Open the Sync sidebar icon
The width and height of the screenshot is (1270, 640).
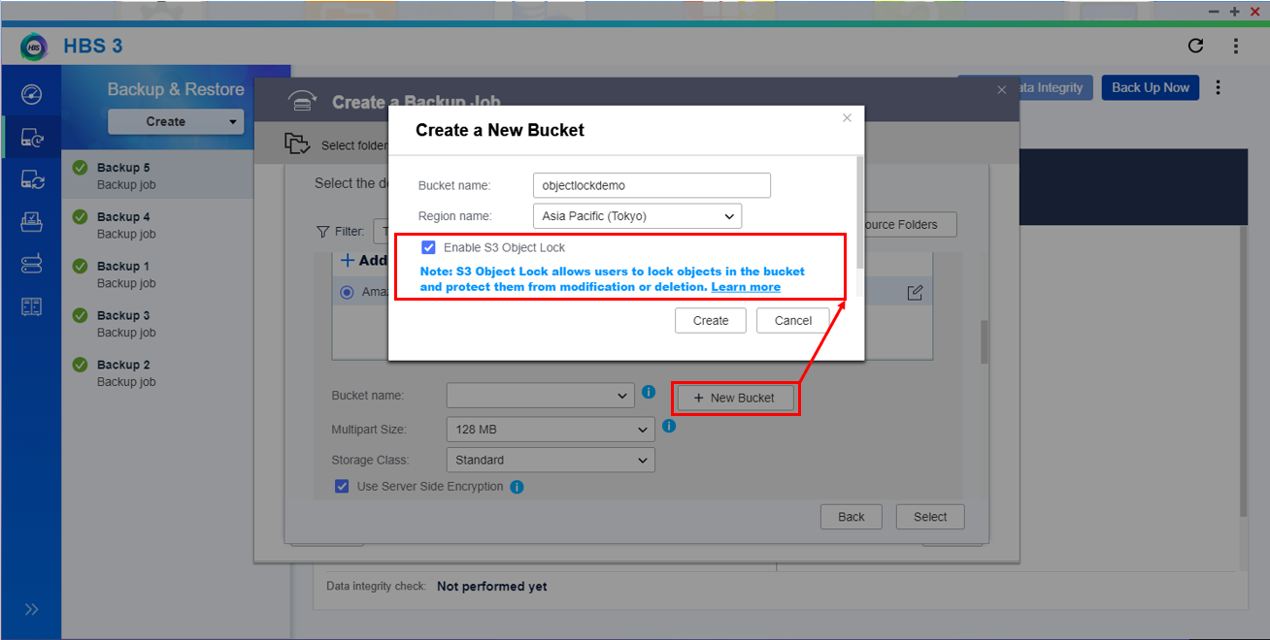click(x=31, y=180)
